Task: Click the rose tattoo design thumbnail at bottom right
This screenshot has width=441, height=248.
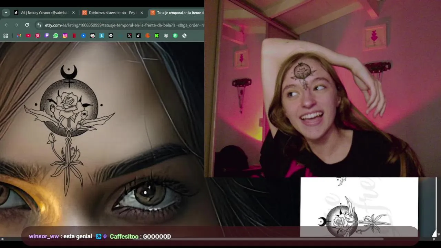Action: (359, 207)
